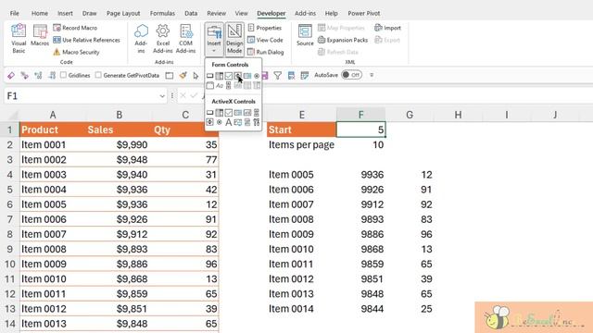Select cell F1 containing 5
Image resolution: width=593 pixels, height=333 pixels.
(360, 129)
